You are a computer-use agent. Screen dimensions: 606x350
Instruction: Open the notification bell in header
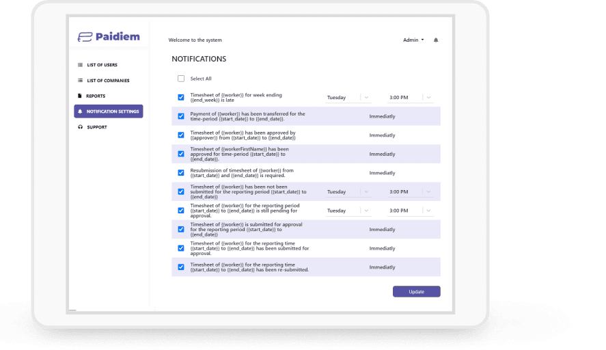(x=436, y=40)
